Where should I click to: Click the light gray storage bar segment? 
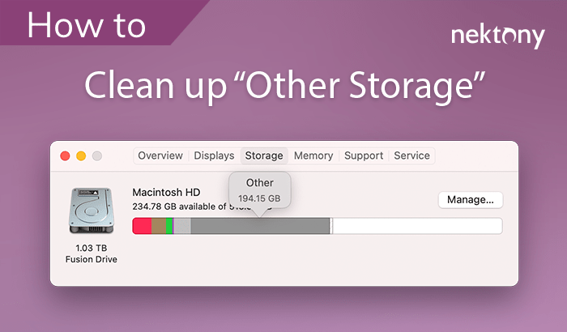pos(182,226)
